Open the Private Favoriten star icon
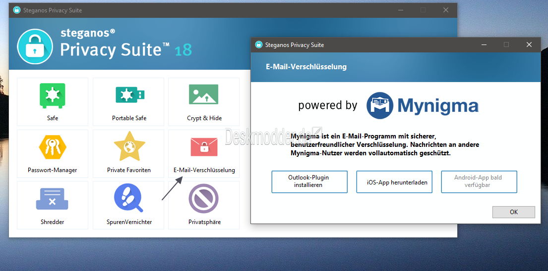The width and height of the screenshot is (548, 271). click(129, 146)
